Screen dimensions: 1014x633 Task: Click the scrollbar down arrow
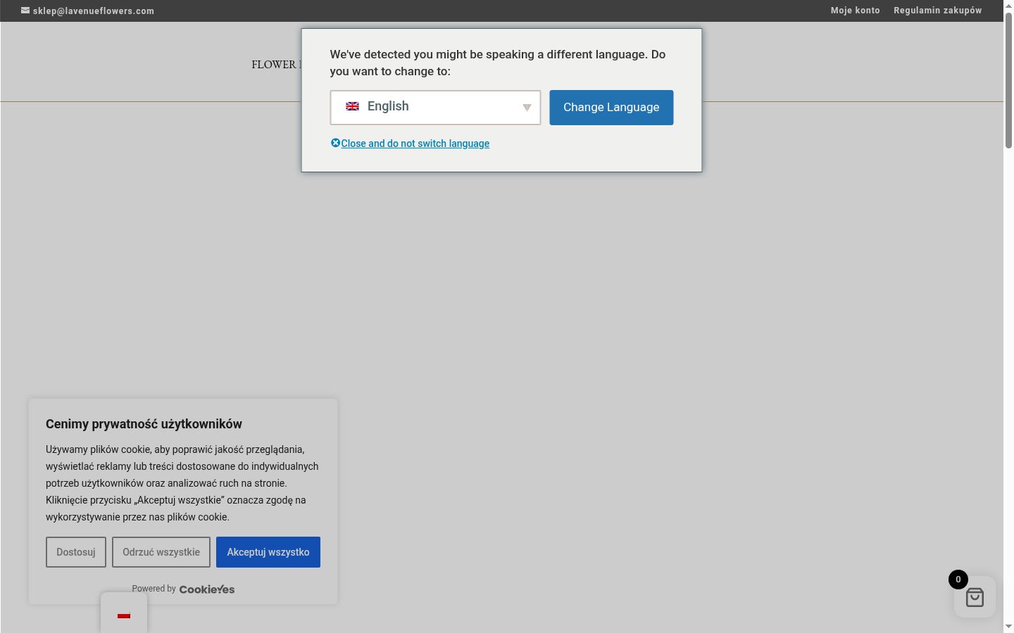click(x=1008, y=627)
